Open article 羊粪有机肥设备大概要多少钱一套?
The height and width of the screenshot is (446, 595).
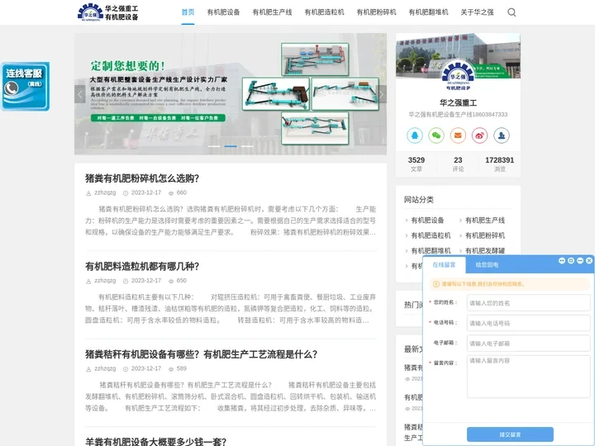point(155,442)
